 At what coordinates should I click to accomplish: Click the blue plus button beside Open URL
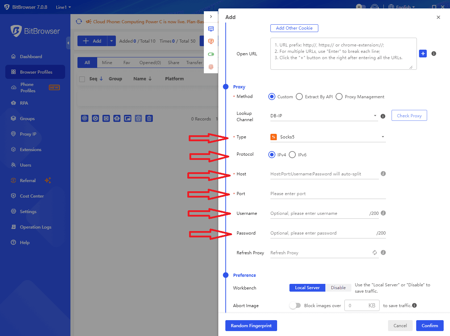click(423, 54)
